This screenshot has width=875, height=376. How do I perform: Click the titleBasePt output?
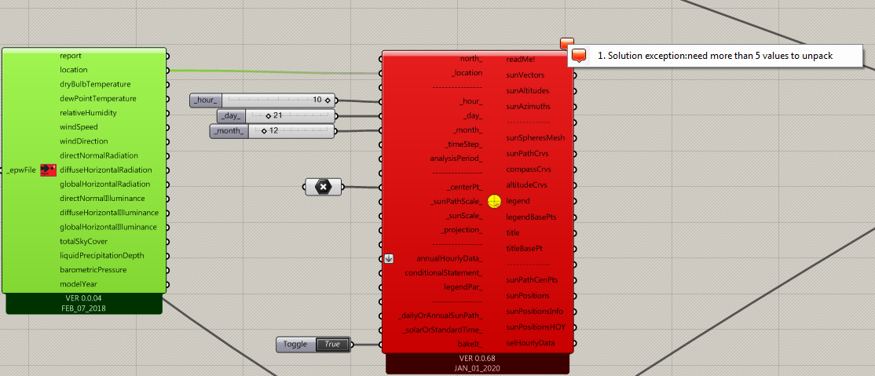pyautogui.click(x=525, y=248)
